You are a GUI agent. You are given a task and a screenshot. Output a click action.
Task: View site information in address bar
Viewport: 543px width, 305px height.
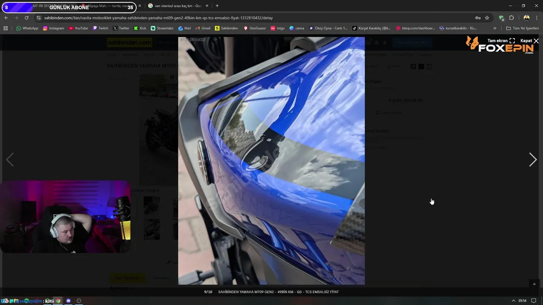39,18
